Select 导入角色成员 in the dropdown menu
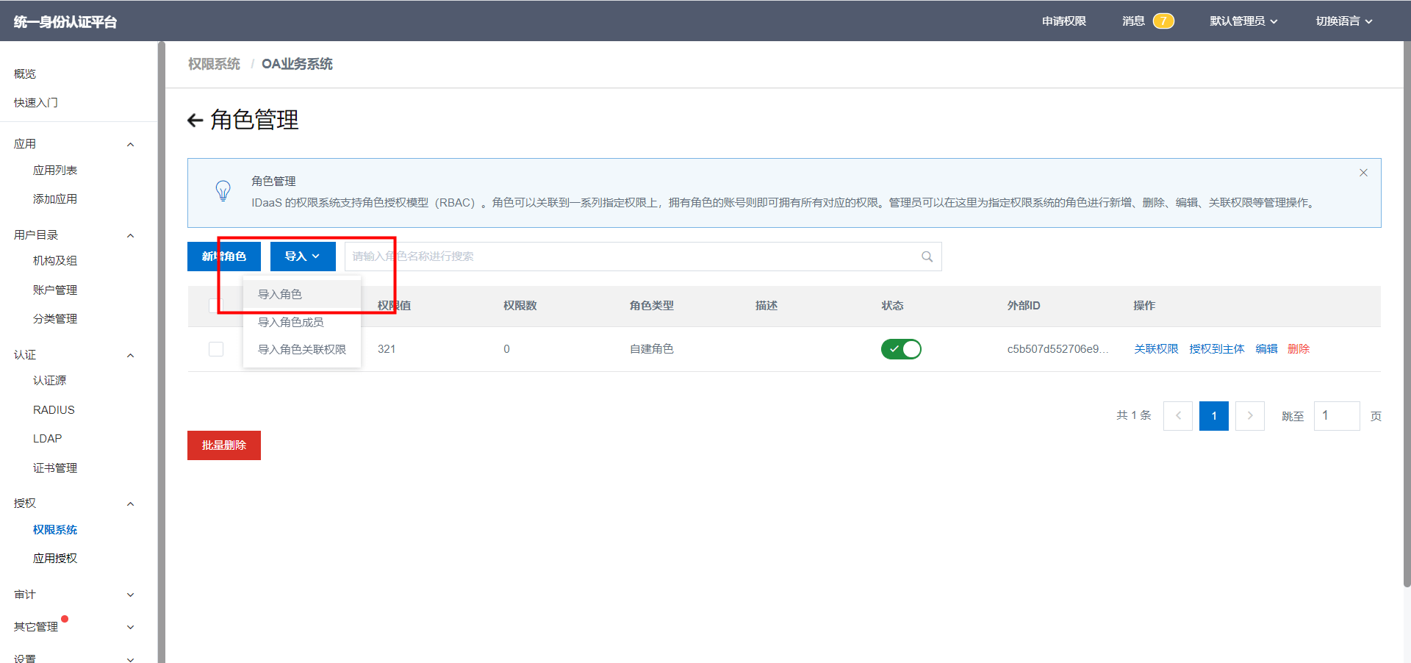1411x663 pixels. click(290, 322)
